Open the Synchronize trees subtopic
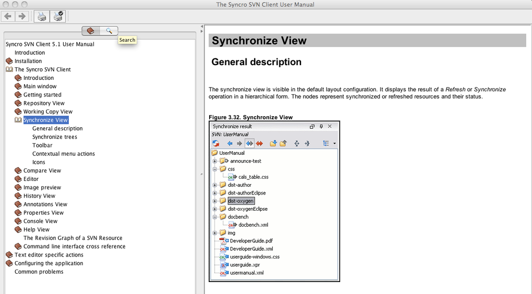 55,137
